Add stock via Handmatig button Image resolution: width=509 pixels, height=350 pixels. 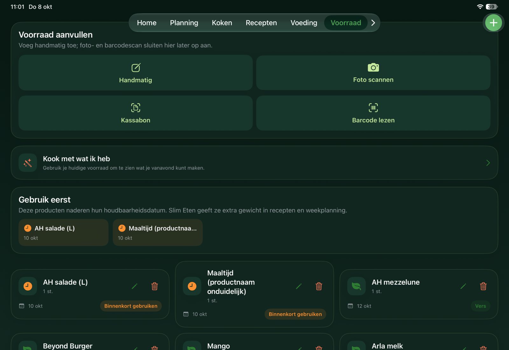136,73
